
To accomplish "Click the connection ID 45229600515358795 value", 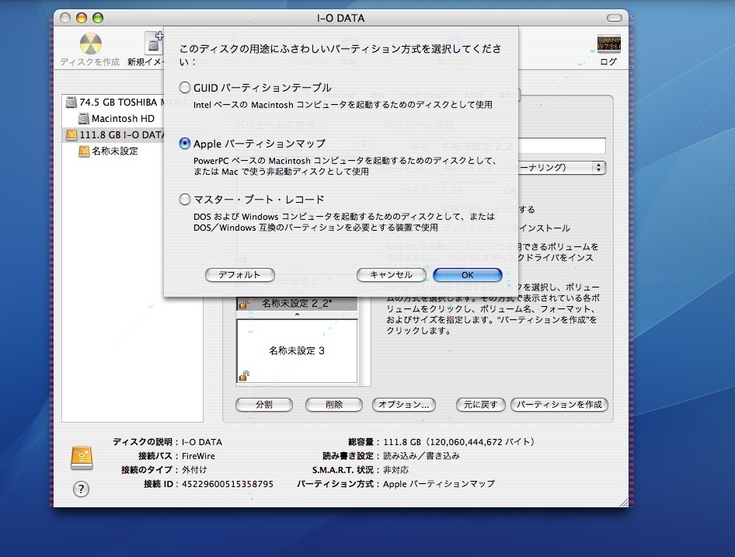I will tap(228, 484).
